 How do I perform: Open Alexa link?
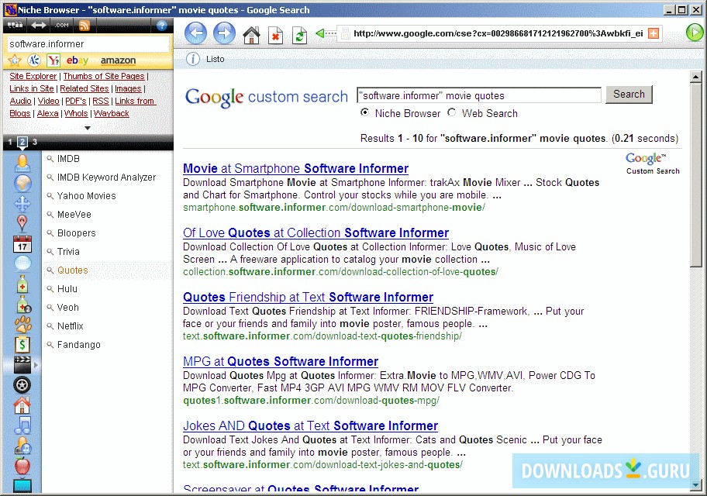click(48, 113)
